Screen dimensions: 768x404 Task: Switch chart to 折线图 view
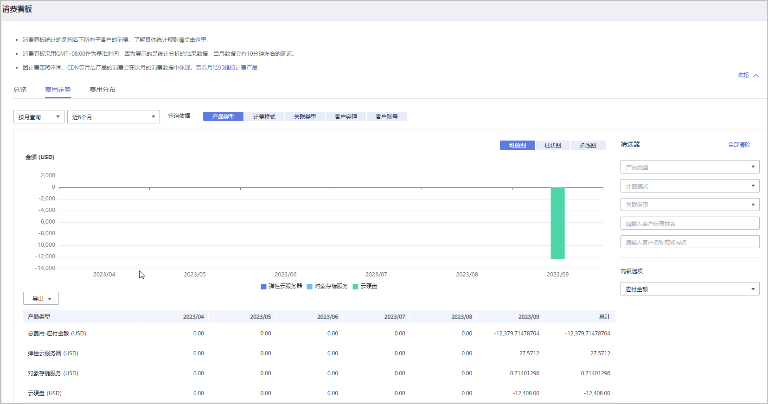click(588, 145)
